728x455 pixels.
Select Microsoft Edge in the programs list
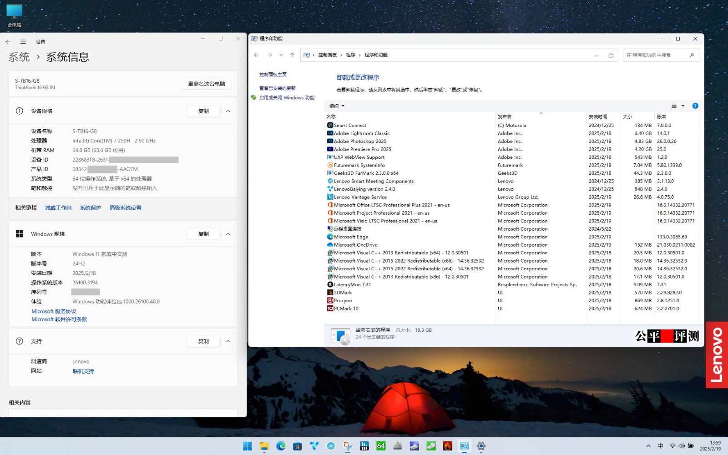(x=348, y=237)
